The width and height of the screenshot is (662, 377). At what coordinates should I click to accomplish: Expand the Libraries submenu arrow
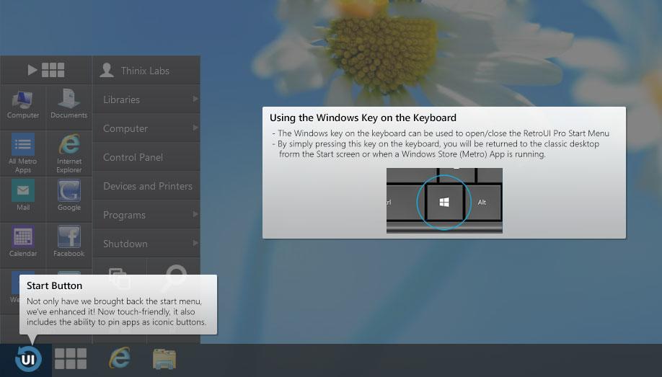[x=195, y=99]
